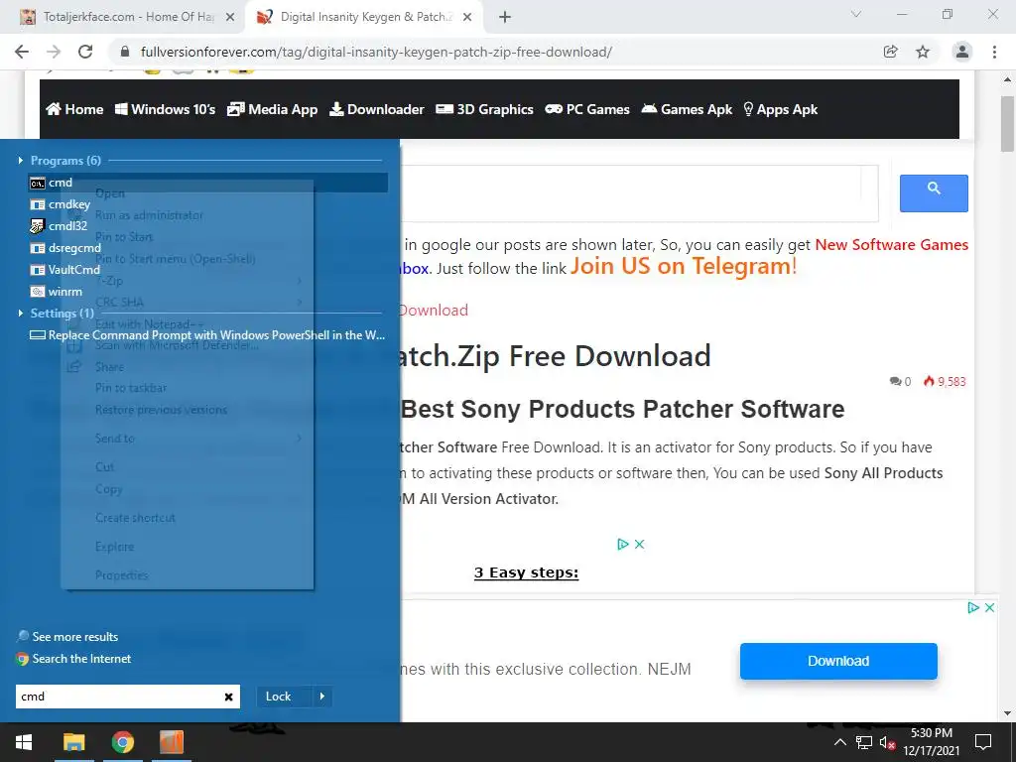Show hidden system tray icons

point(839,742)
